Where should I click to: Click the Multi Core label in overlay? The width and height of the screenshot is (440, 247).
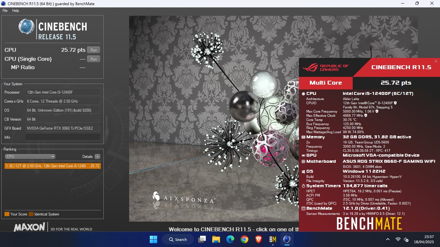[326, 83]
